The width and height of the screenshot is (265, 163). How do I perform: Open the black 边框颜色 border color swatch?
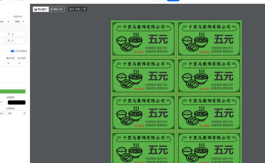[x=16, y=102]
